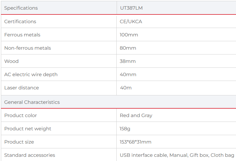Select the 158g weight value

[125, 128]
